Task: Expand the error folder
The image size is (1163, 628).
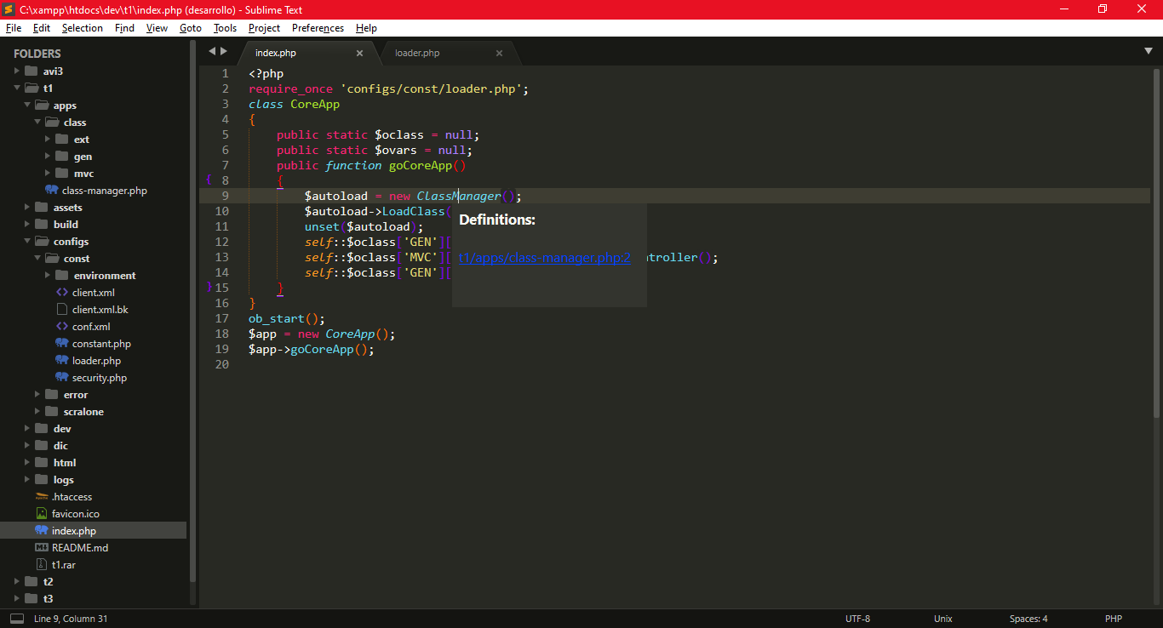Action: coord(37,394)
